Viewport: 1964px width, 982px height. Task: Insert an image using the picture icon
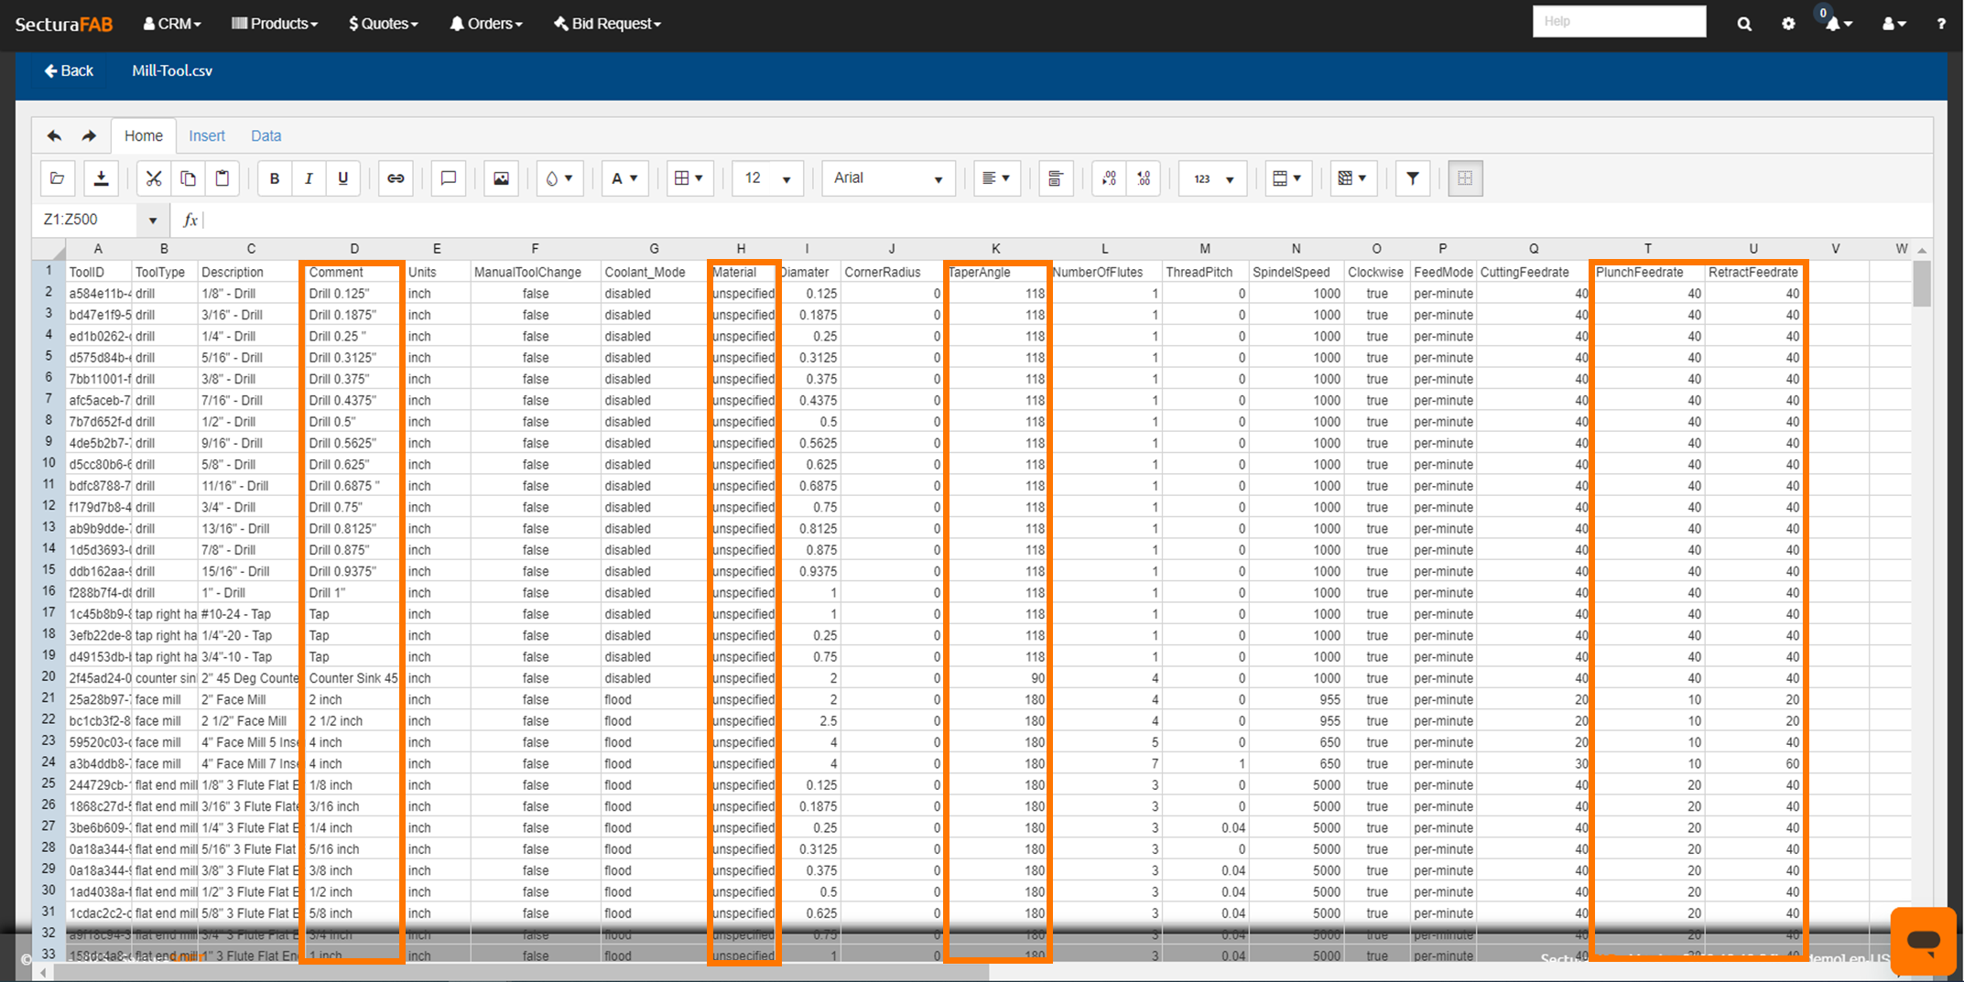[501, 178]
